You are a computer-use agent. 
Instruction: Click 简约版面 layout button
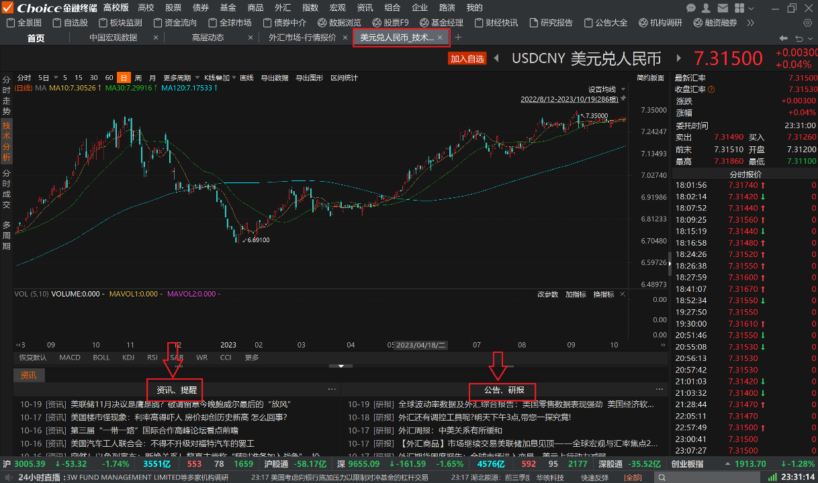pyautogui.click(x=650, y=78)
